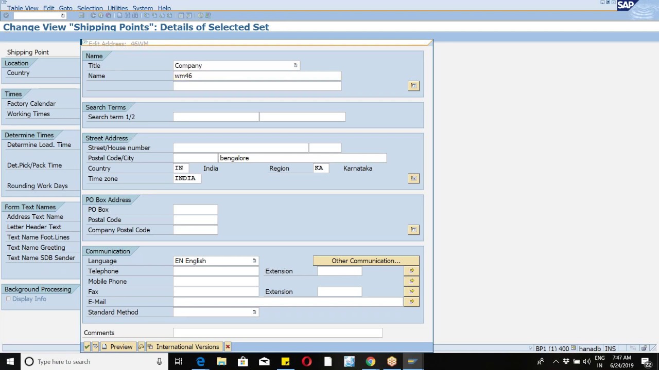Click the dropdown-arrow icon beside the green checkmark
This screenshot has height=370, width=659.
[95, 347]
